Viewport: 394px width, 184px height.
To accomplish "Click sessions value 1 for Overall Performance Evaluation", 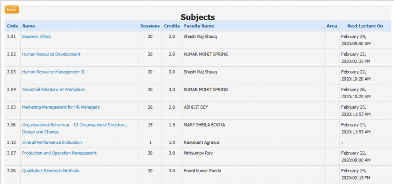I will [150, 143].
